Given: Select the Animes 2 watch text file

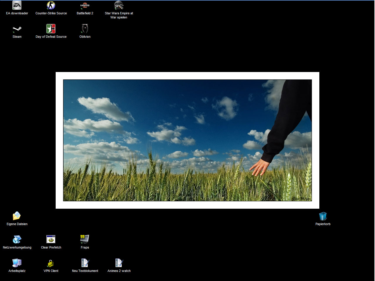Looking at the screenshot, I should pos(119,263).
